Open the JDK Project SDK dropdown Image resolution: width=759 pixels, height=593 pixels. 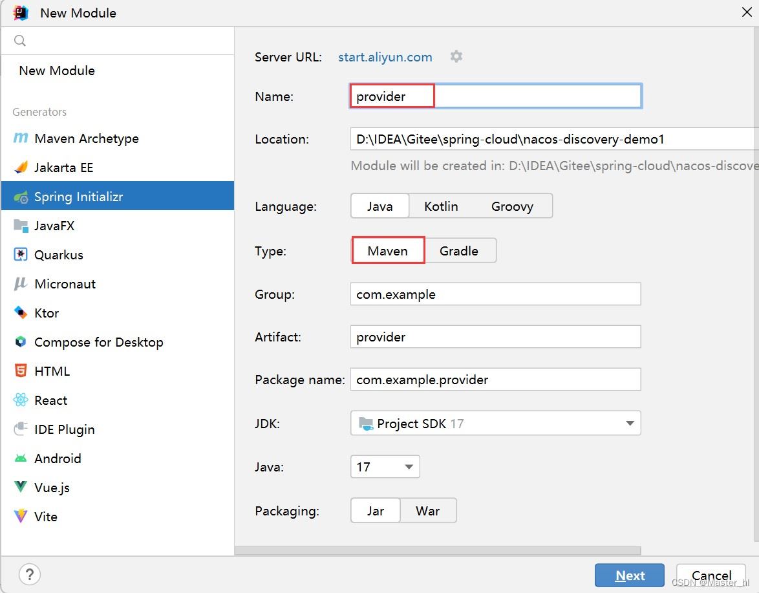pos(495,424)
